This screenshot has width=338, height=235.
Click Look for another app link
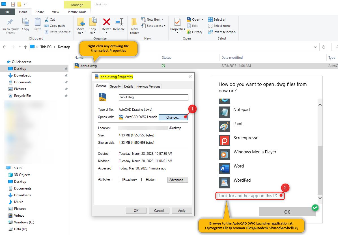[248, 196]
